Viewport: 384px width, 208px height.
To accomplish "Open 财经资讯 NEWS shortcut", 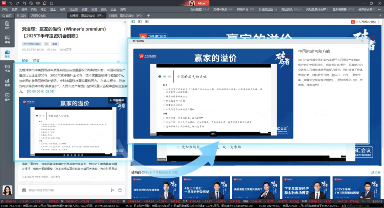I will point(292,9).
